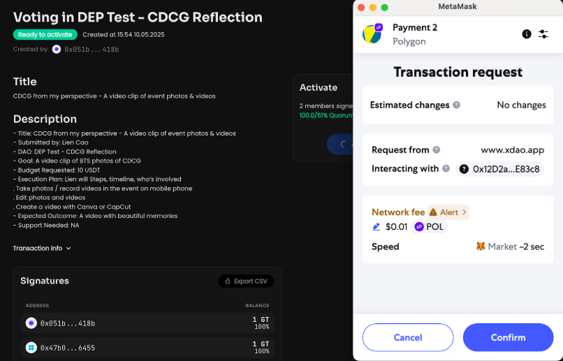Click www.xdao.app request origin
This screenshot has height=361, width=563.
(x=513, y=149)
